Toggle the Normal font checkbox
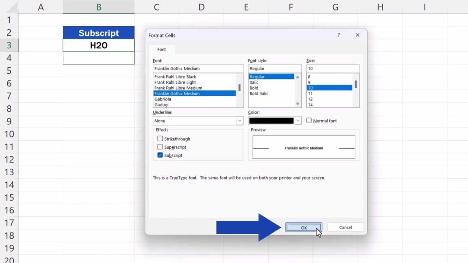 [x=309, y=121]
